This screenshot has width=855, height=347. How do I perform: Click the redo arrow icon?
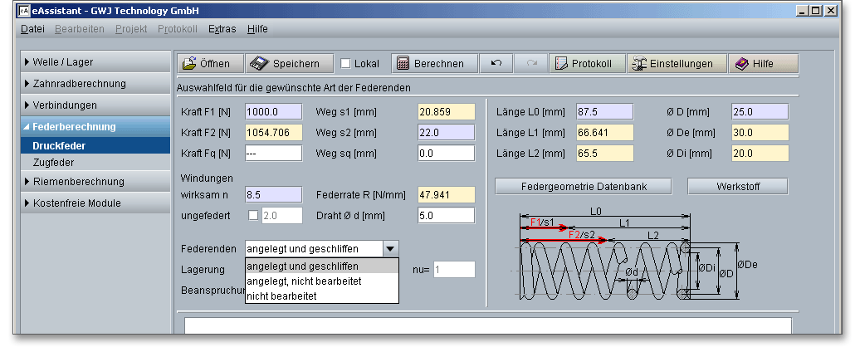[x=531, y=64]
